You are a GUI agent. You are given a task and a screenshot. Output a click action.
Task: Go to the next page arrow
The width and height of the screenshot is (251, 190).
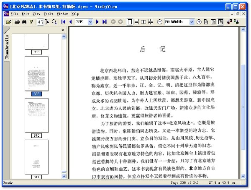point(97,22)
